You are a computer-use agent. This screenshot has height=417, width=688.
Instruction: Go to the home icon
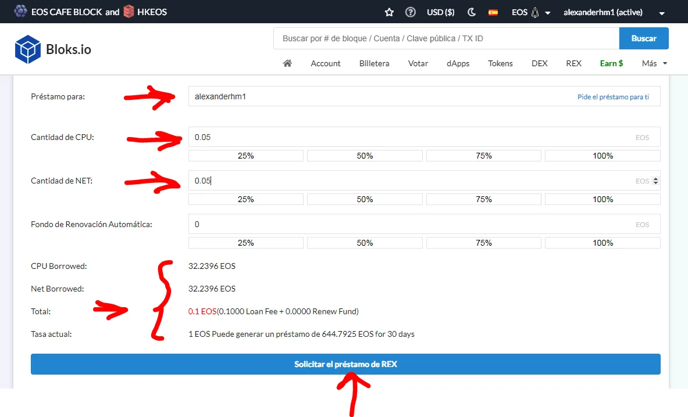287,63
